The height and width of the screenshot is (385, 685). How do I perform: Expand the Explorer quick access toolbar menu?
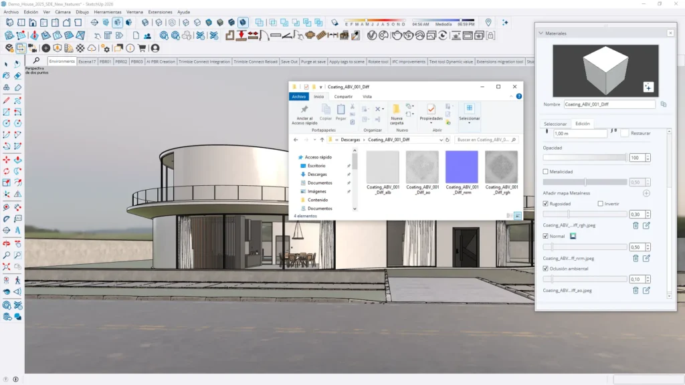pos(320,87)
